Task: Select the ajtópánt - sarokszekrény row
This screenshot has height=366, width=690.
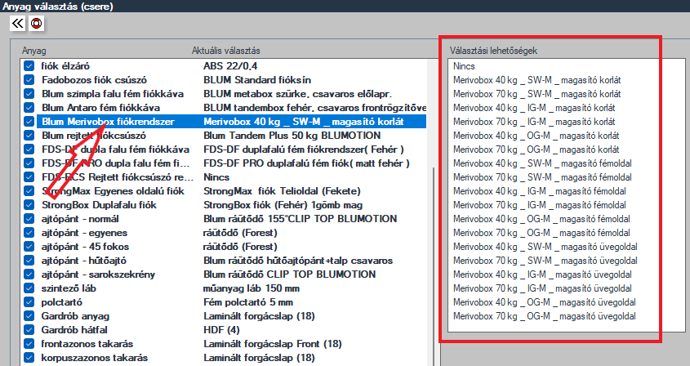Action: click(x=225, y=274)
